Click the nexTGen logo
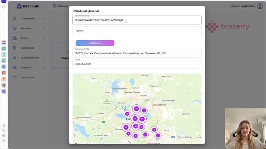This screenshot has width=266, height=149. point(28,6)
